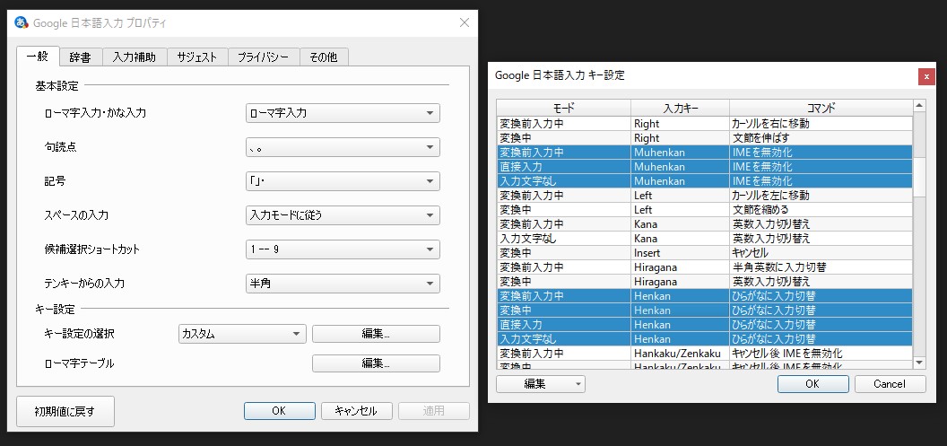
Task: Click the Google 日本語入力 title bar icon
Action: 22,22
